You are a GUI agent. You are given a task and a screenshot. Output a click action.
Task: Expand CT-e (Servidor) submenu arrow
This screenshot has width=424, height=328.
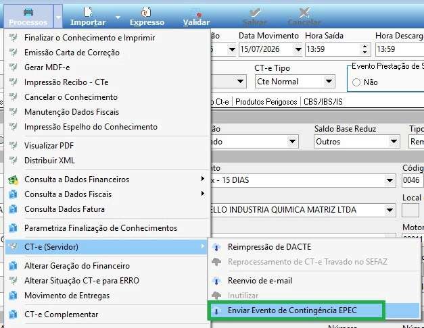[x=203, y=246]
